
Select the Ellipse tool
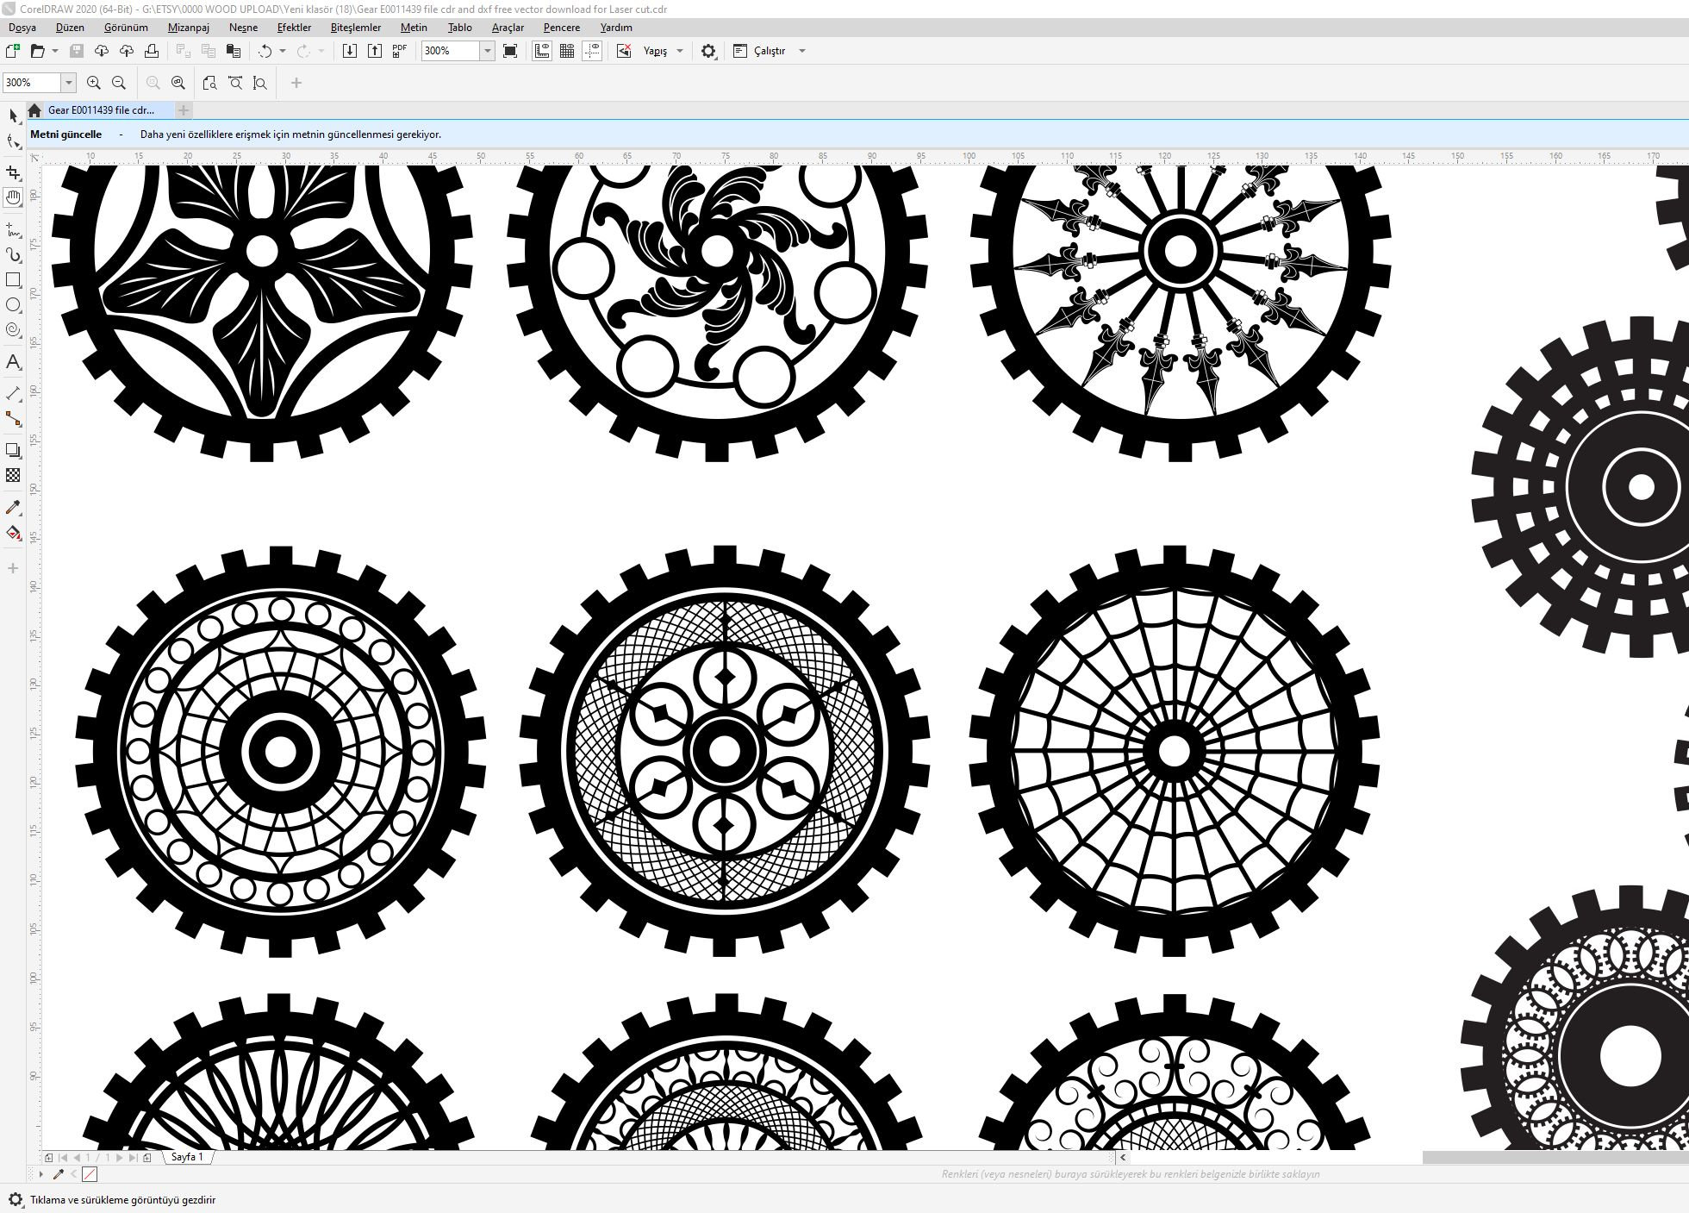[x=13, y=304]
